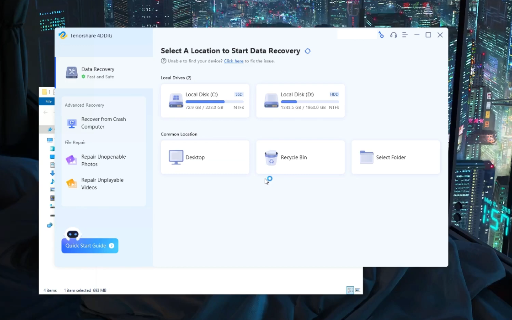Click '4 items' in File Explorer status bar
This screenshot has height=320, width=512.
click(x=50, y=290)
